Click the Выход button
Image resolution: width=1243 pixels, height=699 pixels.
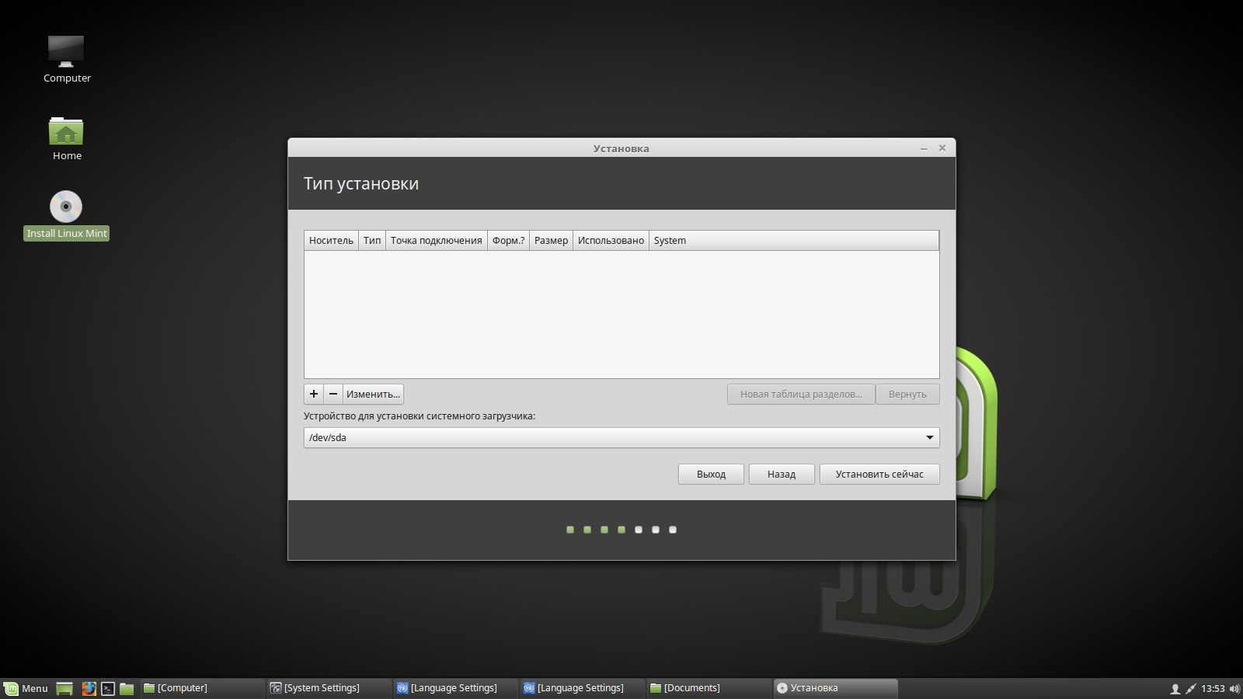710,475
